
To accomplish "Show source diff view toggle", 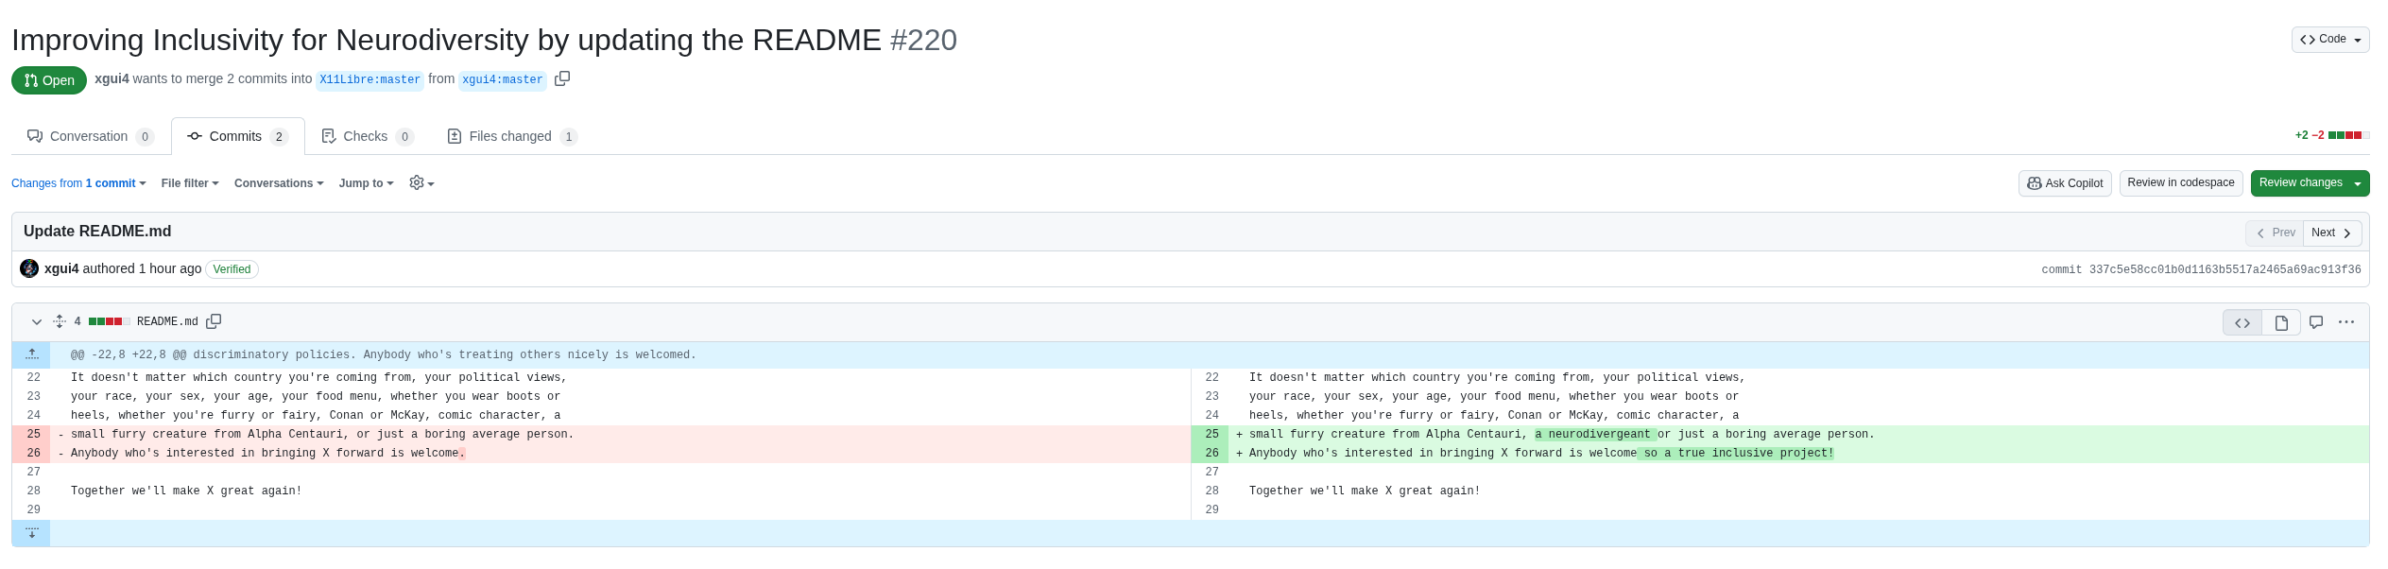I will [2242, 322].
